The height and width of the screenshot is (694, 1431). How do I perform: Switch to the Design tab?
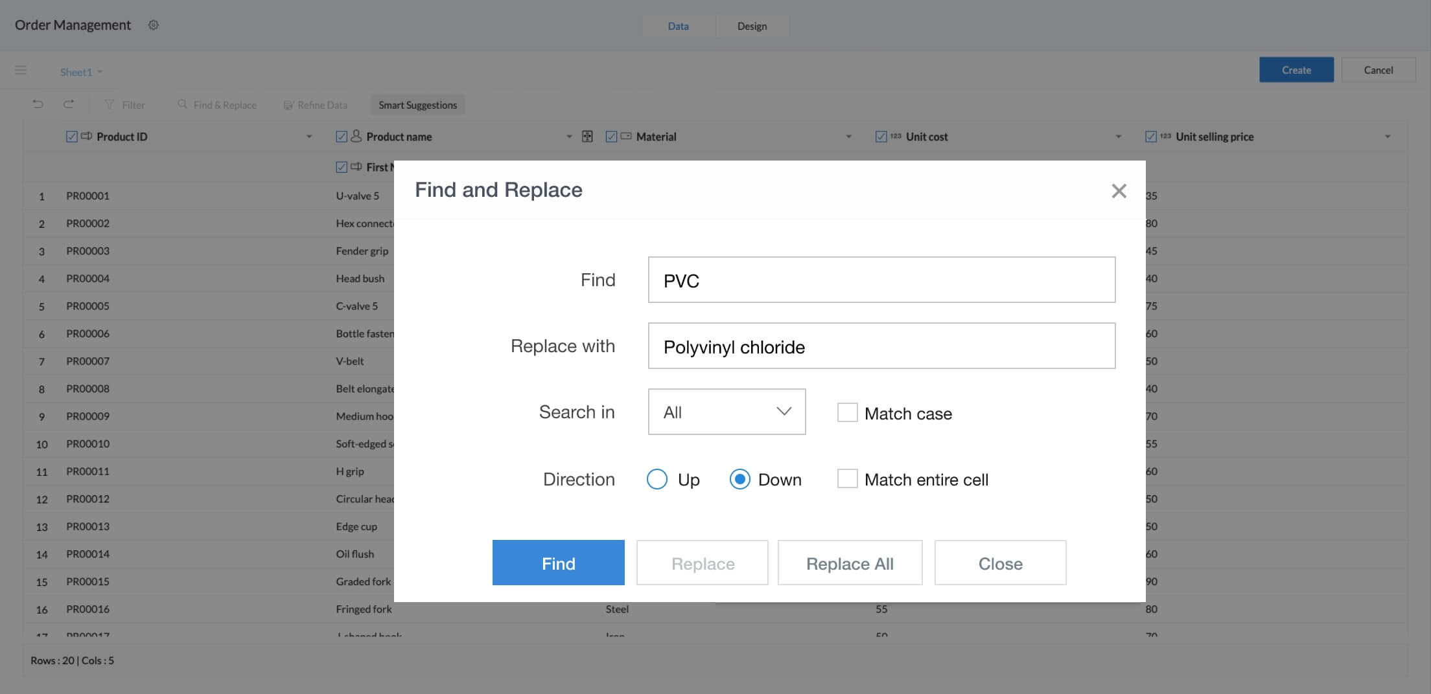click(752, 26)
